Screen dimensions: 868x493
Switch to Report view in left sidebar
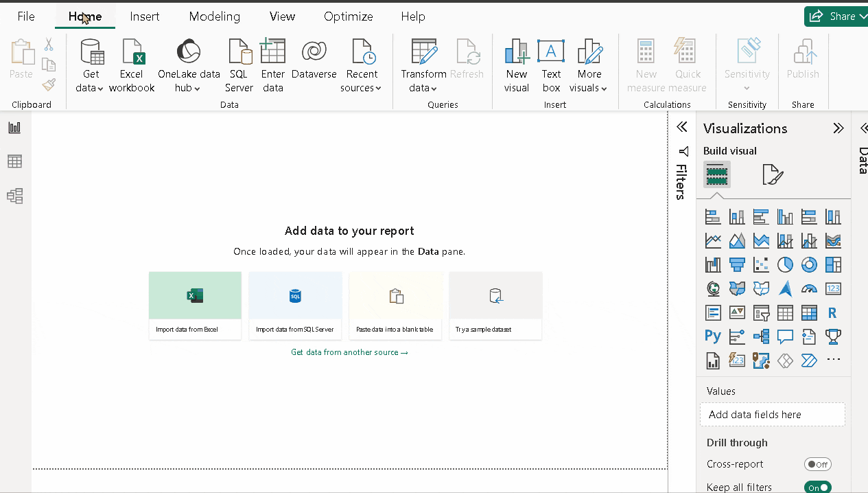coord(14,128)
